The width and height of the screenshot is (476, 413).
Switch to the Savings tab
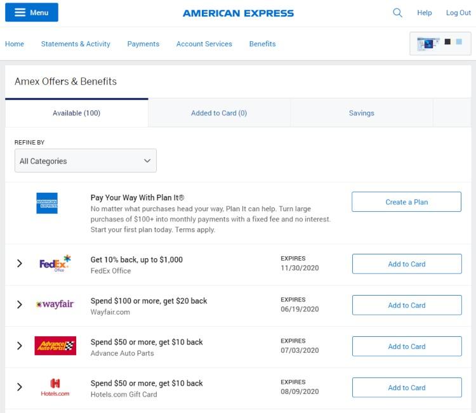tap(362, 113)
